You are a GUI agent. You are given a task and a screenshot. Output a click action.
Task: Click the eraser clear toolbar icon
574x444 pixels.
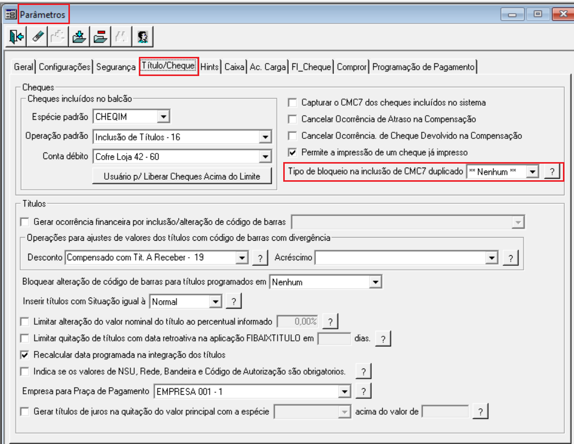[x=37, y=37]
